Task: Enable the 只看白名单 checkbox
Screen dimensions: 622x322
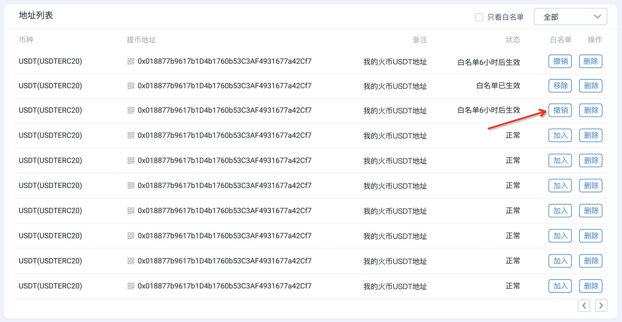Action: [479, 17]
